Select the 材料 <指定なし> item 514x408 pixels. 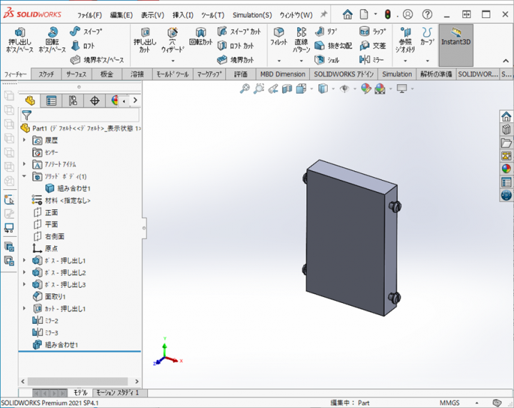click(x=67, y=200)
